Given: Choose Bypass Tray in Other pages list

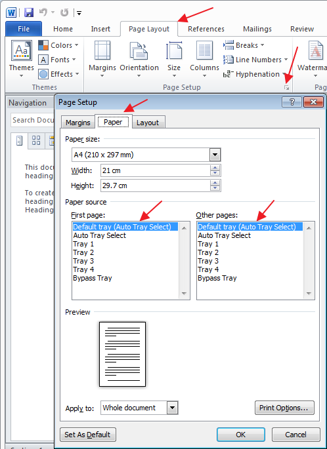Looking at the screenshot, I should [x=250, y=278].
